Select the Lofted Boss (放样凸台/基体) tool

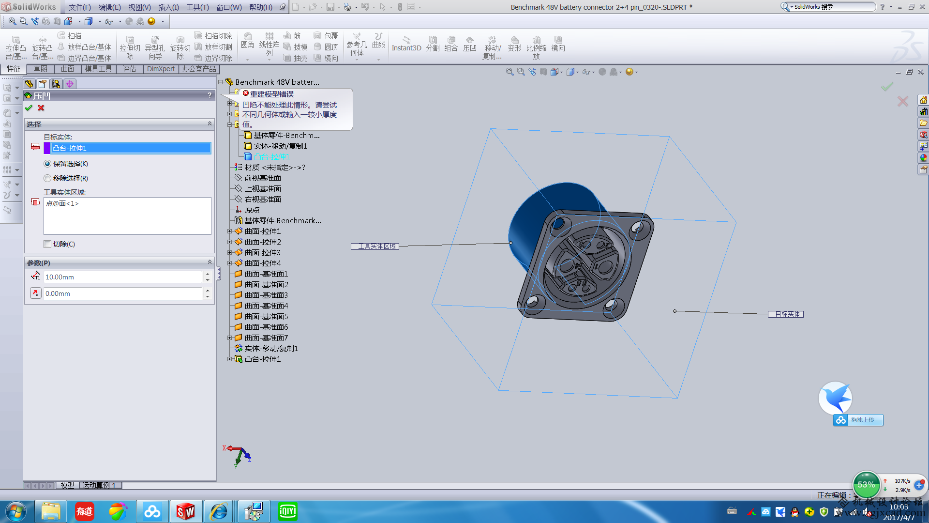[x=84, y=47]
